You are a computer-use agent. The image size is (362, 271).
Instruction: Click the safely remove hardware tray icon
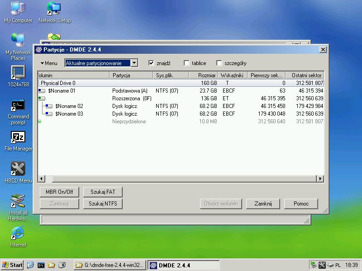point(330,265)
